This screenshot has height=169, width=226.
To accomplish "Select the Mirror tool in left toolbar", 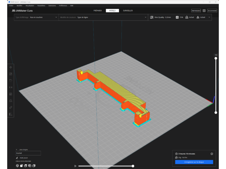I will tap(11, 87).
